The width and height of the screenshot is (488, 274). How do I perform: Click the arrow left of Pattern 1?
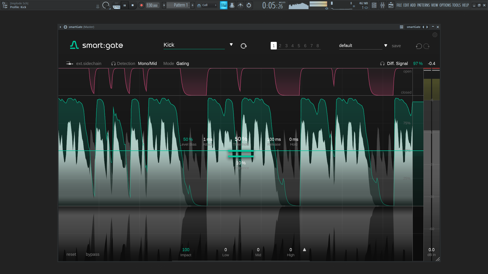pos(164,5)
